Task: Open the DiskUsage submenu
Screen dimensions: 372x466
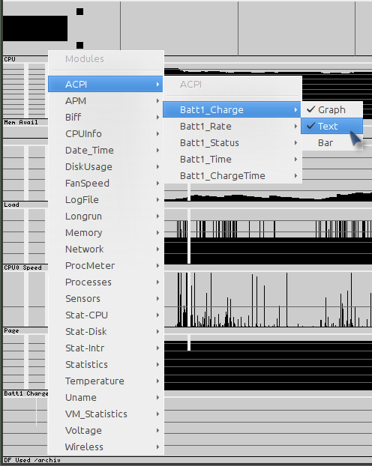Action: (x=105, y=167)
